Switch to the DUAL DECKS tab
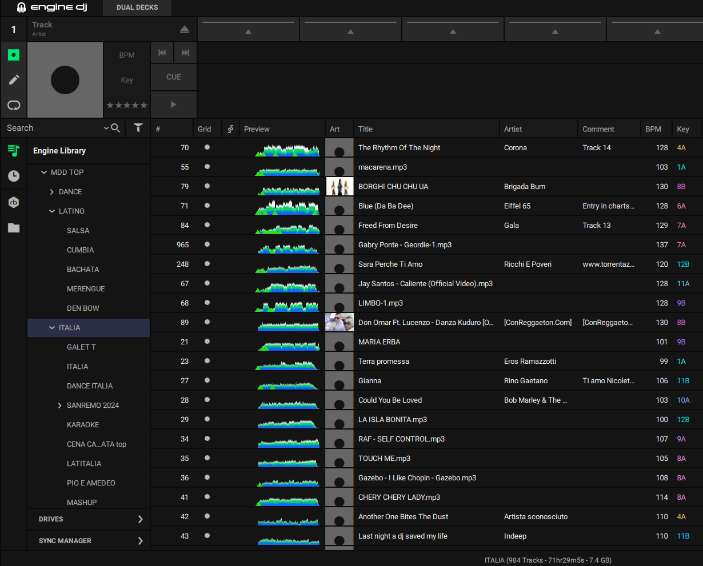703x566 pixels. point(137,7)
